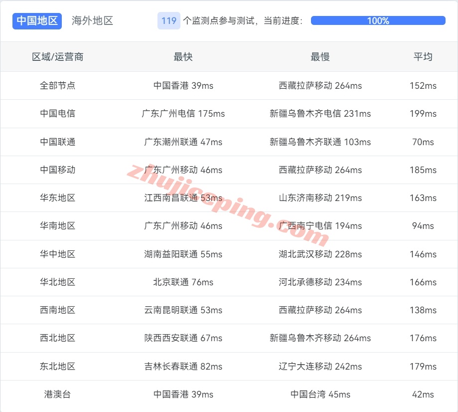Image resolution: width=458 pixels, height=412 pixels.
Task: Click the 42ms average value
Action: pyautogui.click(x=423, y=395)
